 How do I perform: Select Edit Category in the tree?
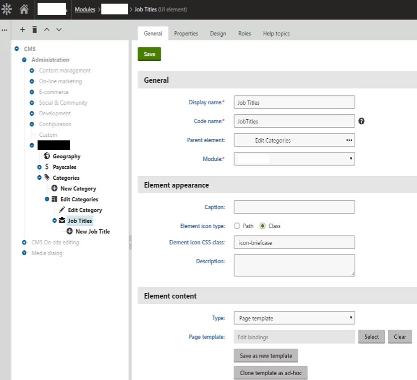pyautogui.click(x=85, y=210)
